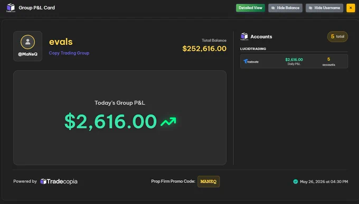
Task: Click the Tradecopia logo in the title bar
Action: [x=11, y=7]
